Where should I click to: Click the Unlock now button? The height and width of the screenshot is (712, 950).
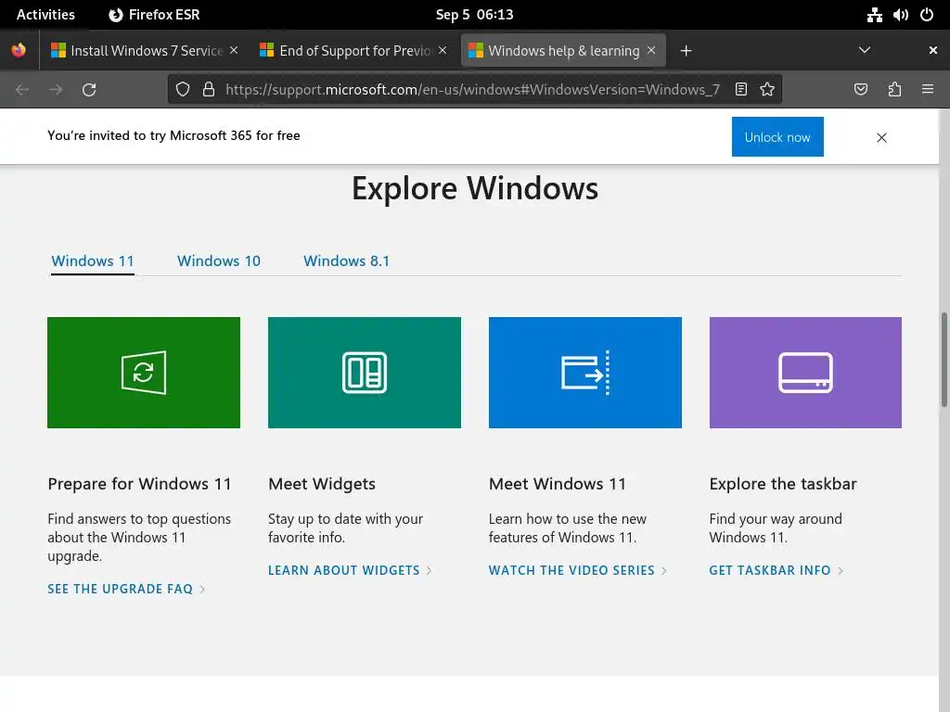[x=777, y=137]
